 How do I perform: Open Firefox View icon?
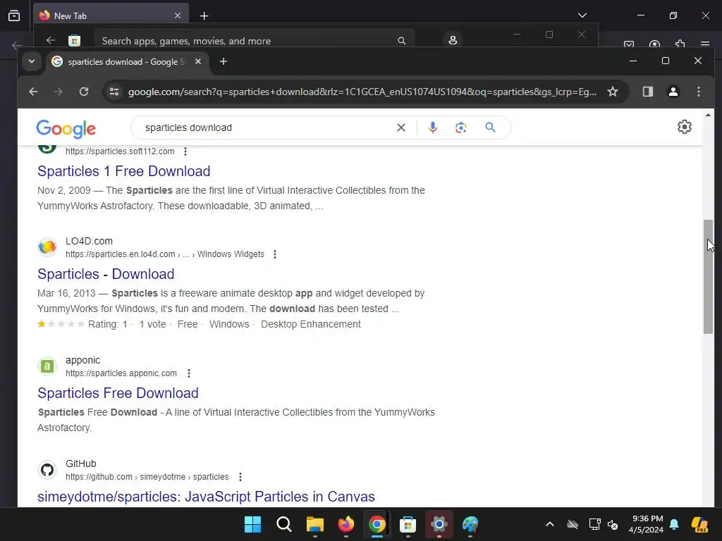point(14,15)
